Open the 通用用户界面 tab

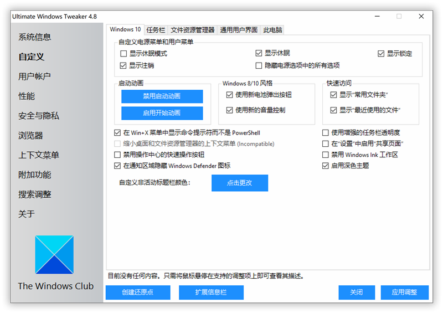point(239,30)
